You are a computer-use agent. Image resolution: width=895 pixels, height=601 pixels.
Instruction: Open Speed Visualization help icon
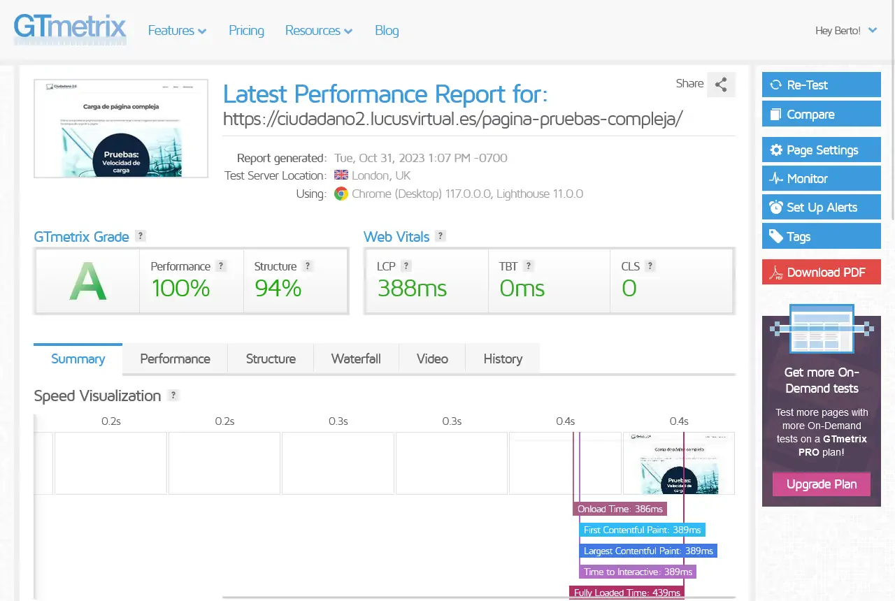coord(173,396)
